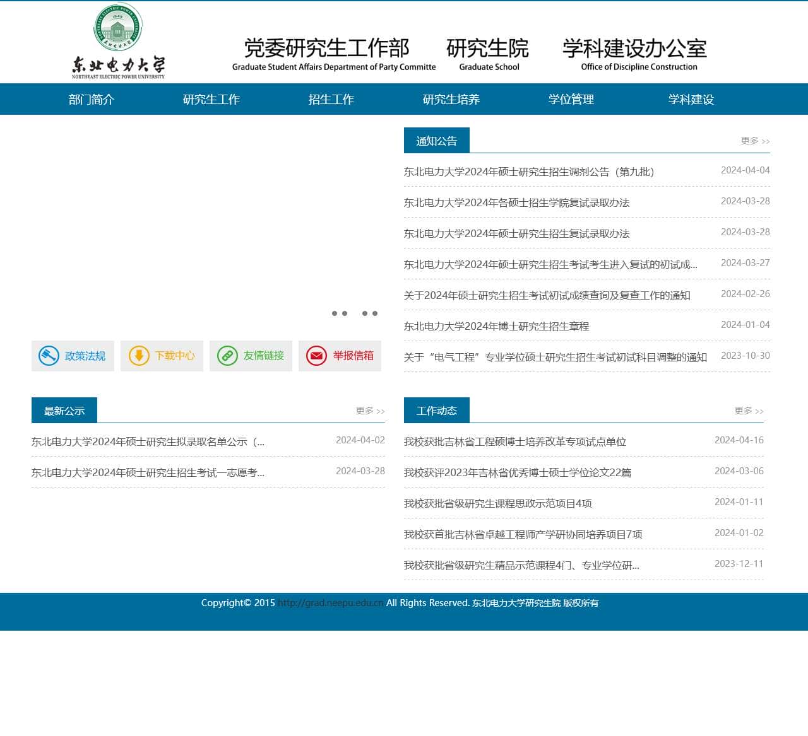The width and height of the screenshot is (808, 736).
Task: Select the fourth carousel dot indicator
Action: coord(375,313)
